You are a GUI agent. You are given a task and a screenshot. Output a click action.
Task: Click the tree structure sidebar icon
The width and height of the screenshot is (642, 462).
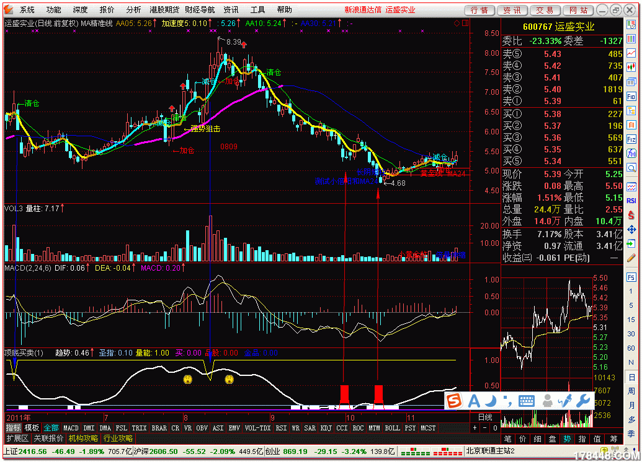click(x=631, y=110)
